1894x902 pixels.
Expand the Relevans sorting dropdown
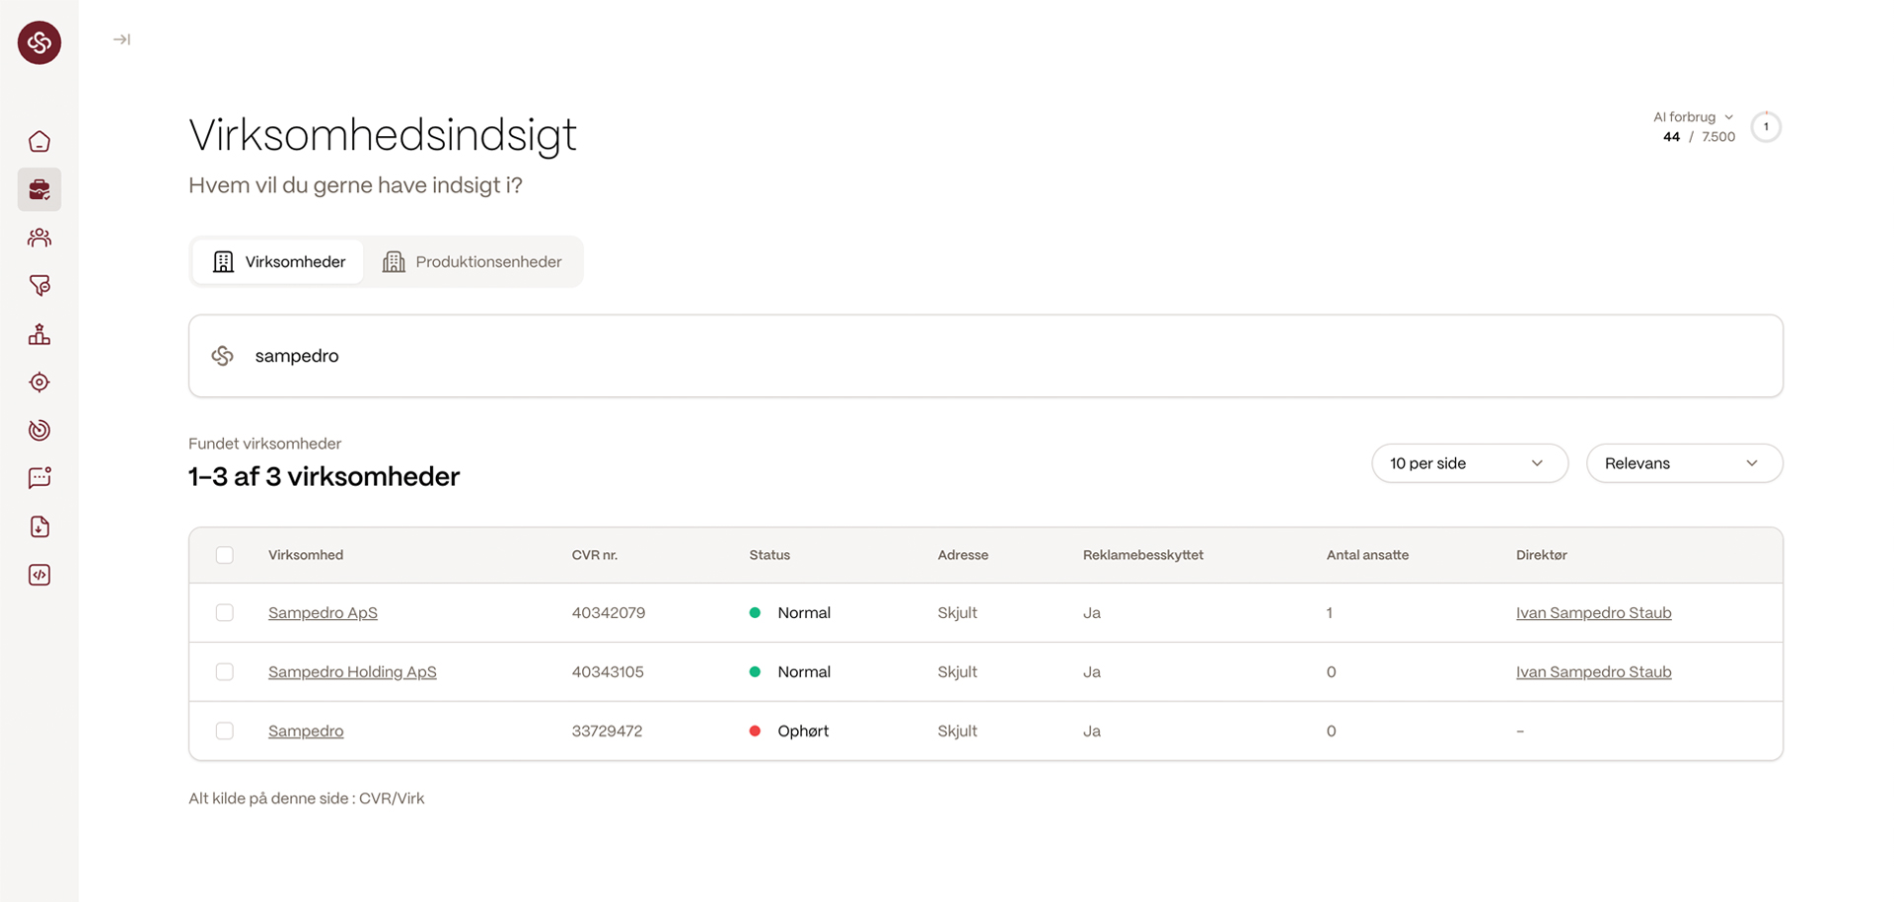pyautogui.click(x=1683, y=463)
